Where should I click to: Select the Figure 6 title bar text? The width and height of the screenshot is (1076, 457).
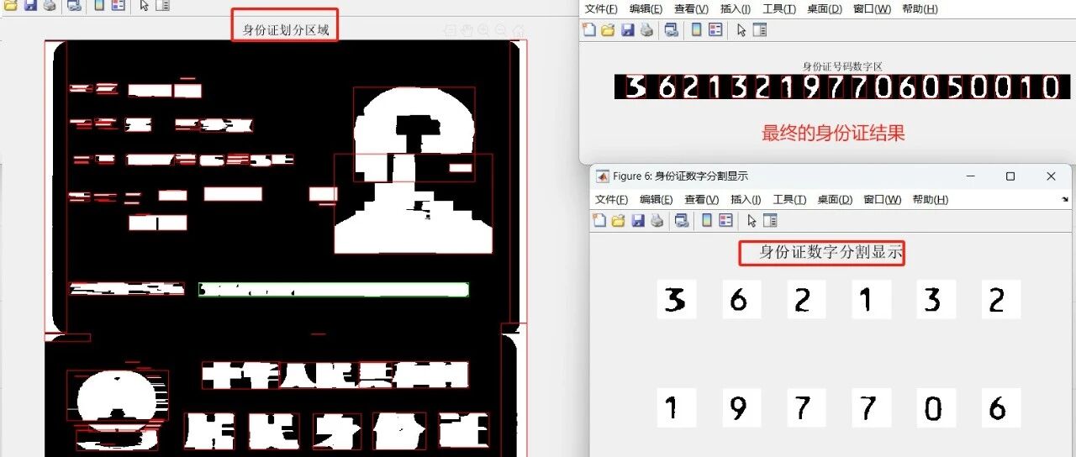pos(680,176)
